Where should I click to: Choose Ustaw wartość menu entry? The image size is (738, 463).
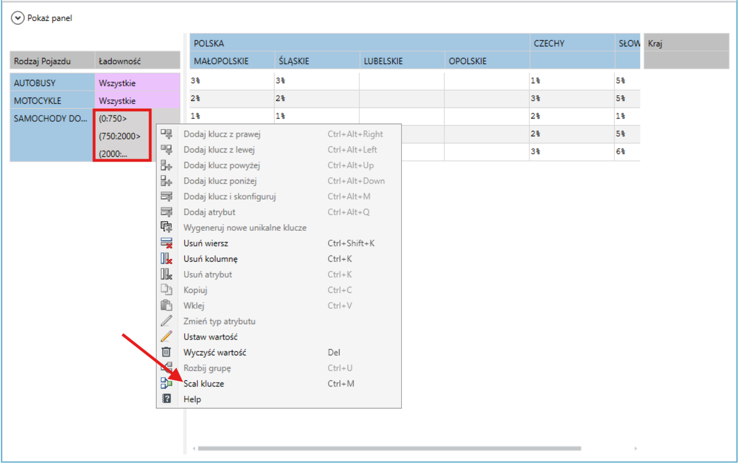point(278,337)
